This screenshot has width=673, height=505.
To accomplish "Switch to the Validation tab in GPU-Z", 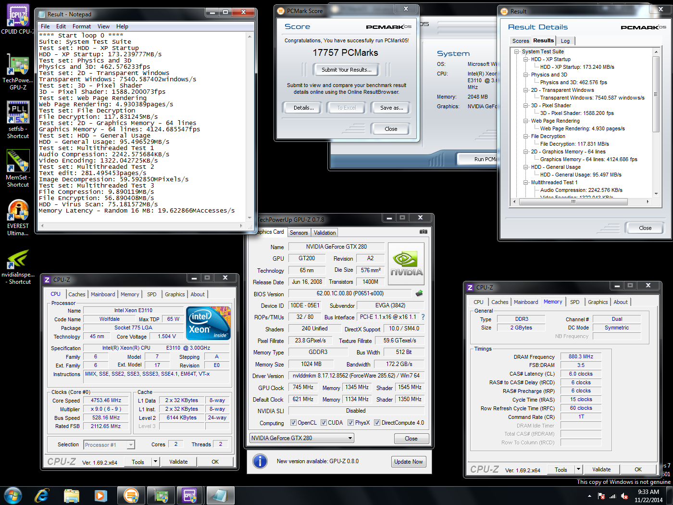I will (325, 233).
